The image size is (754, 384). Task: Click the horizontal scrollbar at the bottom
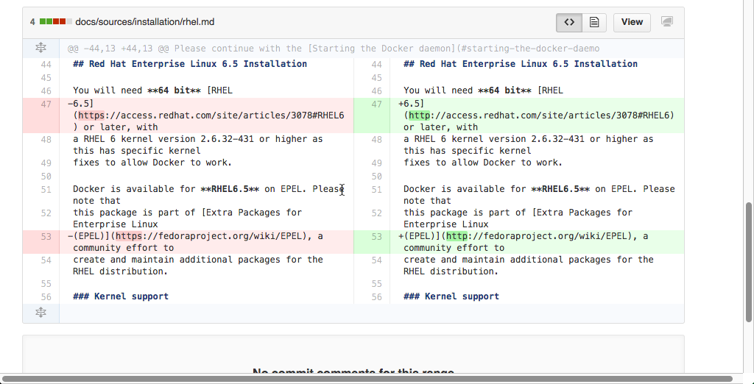coord(368,379)
